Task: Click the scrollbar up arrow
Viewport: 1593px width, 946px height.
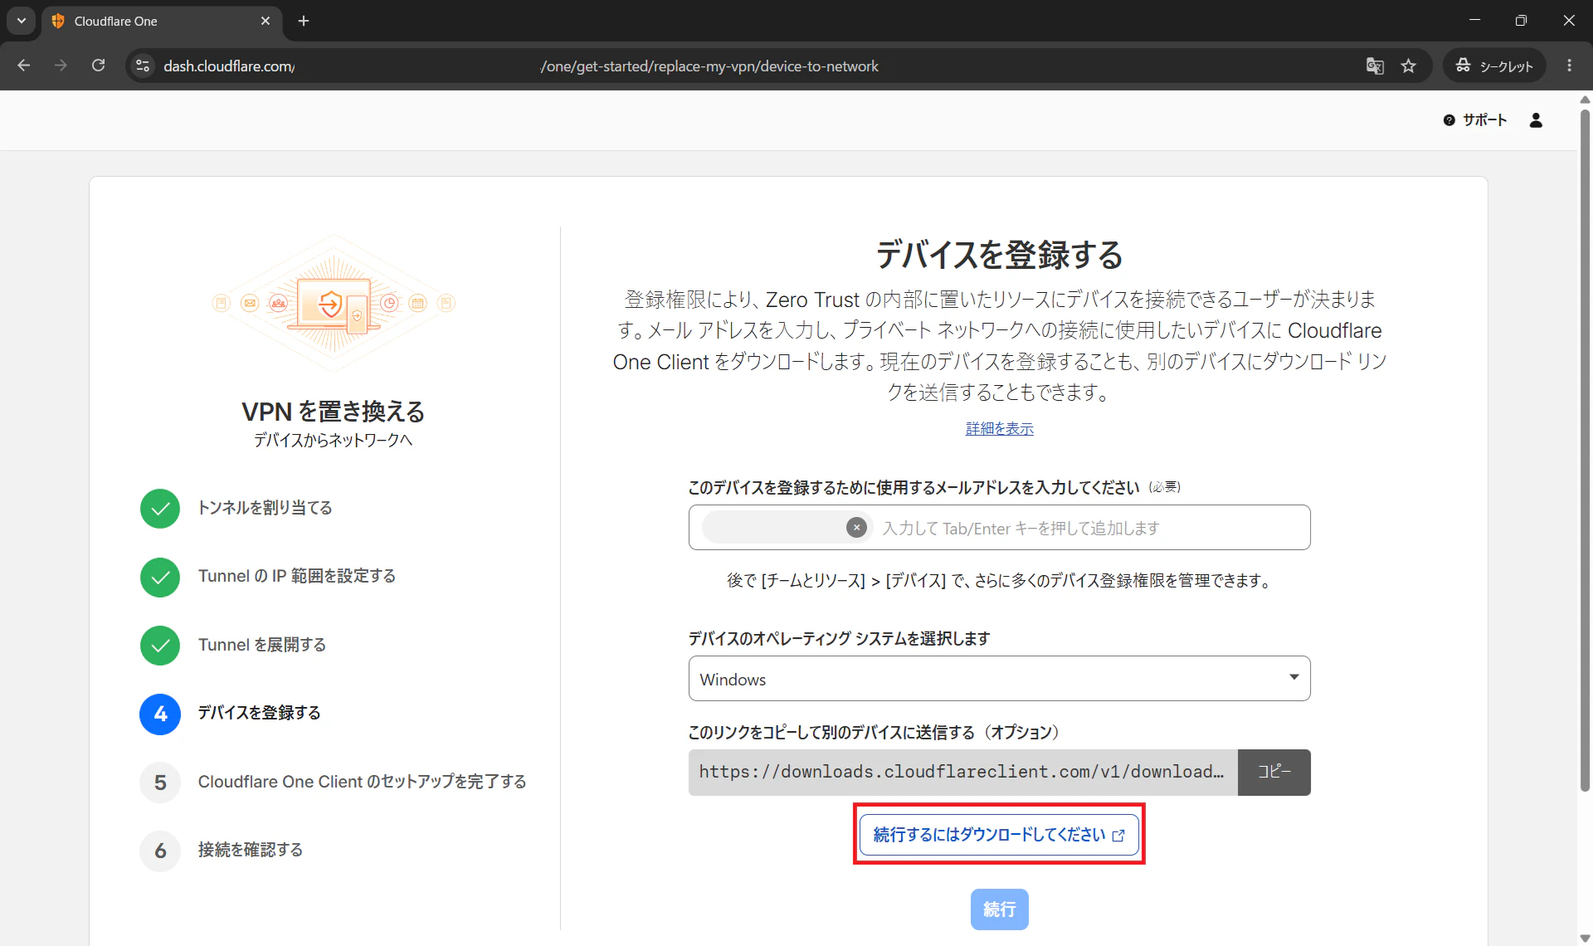Action: pyautogui.click(x=1585, y=100)
